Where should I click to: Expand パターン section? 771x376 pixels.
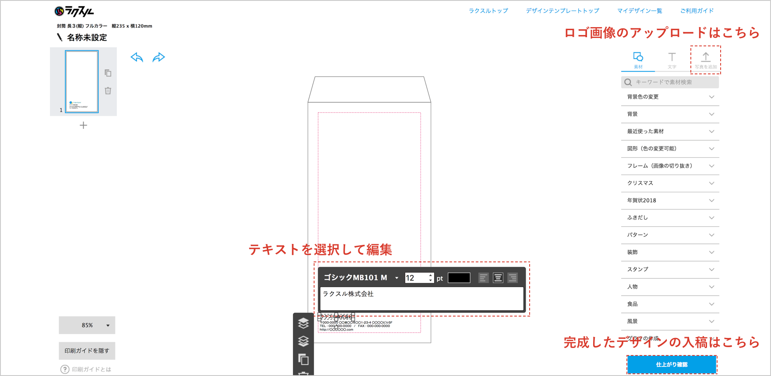click(670, 235)
